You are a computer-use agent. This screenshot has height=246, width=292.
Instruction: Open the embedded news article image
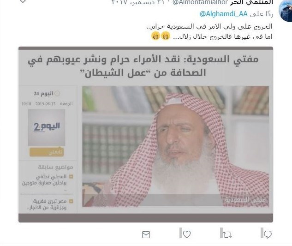click(x=176, y=147)
